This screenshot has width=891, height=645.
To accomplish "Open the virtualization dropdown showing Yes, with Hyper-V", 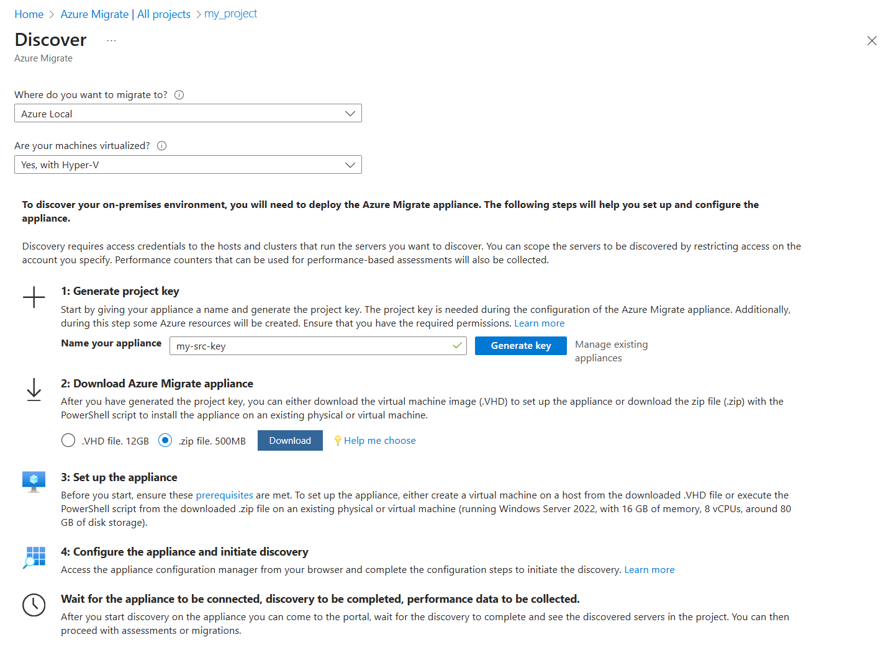I will 188,165.
